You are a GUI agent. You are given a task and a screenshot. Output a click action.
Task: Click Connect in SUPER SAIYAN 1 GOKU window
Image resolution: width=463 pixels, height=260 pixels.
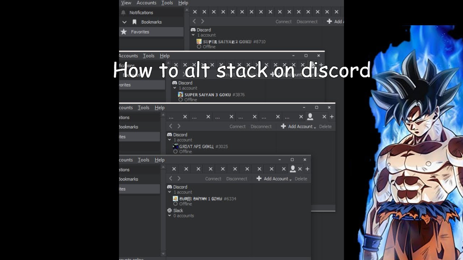(x=213, y=179)
